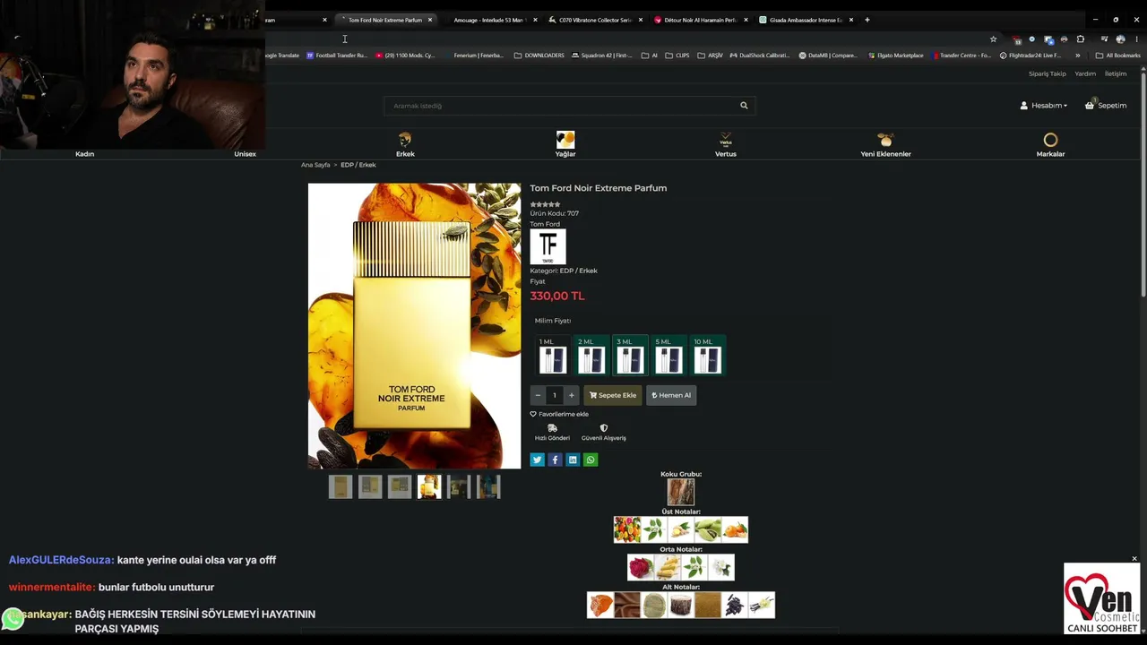Open the İletişim link

1116,73
